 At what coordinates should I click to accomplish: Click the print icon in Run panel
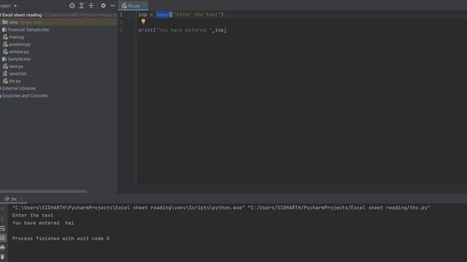pyautogui.click(x=3, y=247)
